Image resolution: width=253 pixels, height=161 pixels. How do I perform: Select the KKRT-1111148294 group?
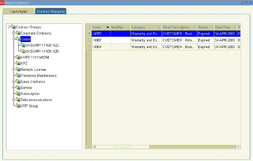(35, 58)
